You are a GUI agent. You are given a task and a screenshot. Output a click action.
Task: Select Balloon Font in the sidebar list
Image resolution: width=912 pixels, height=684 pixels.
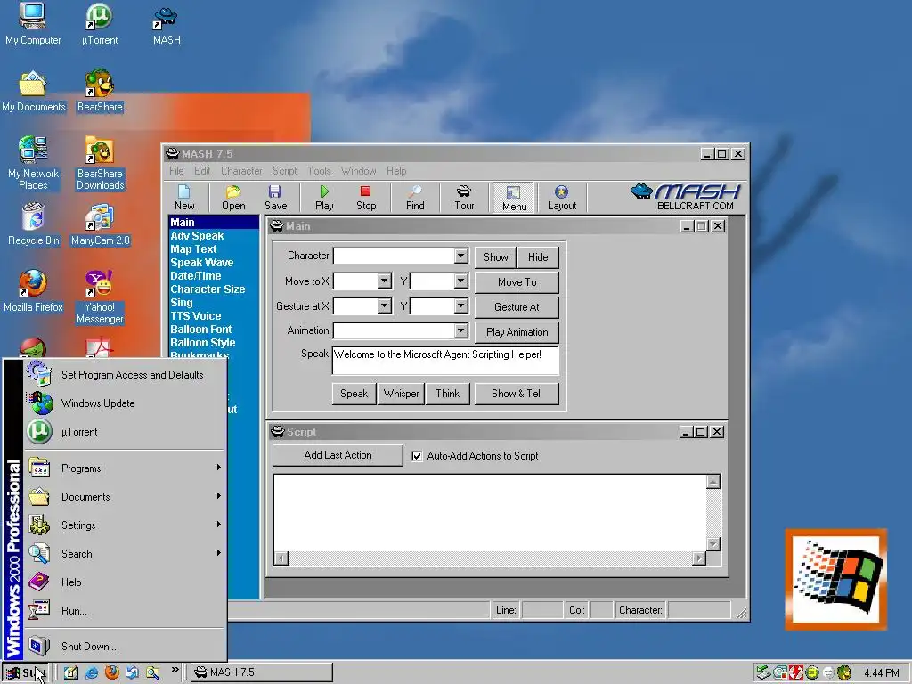coord(200,330)
